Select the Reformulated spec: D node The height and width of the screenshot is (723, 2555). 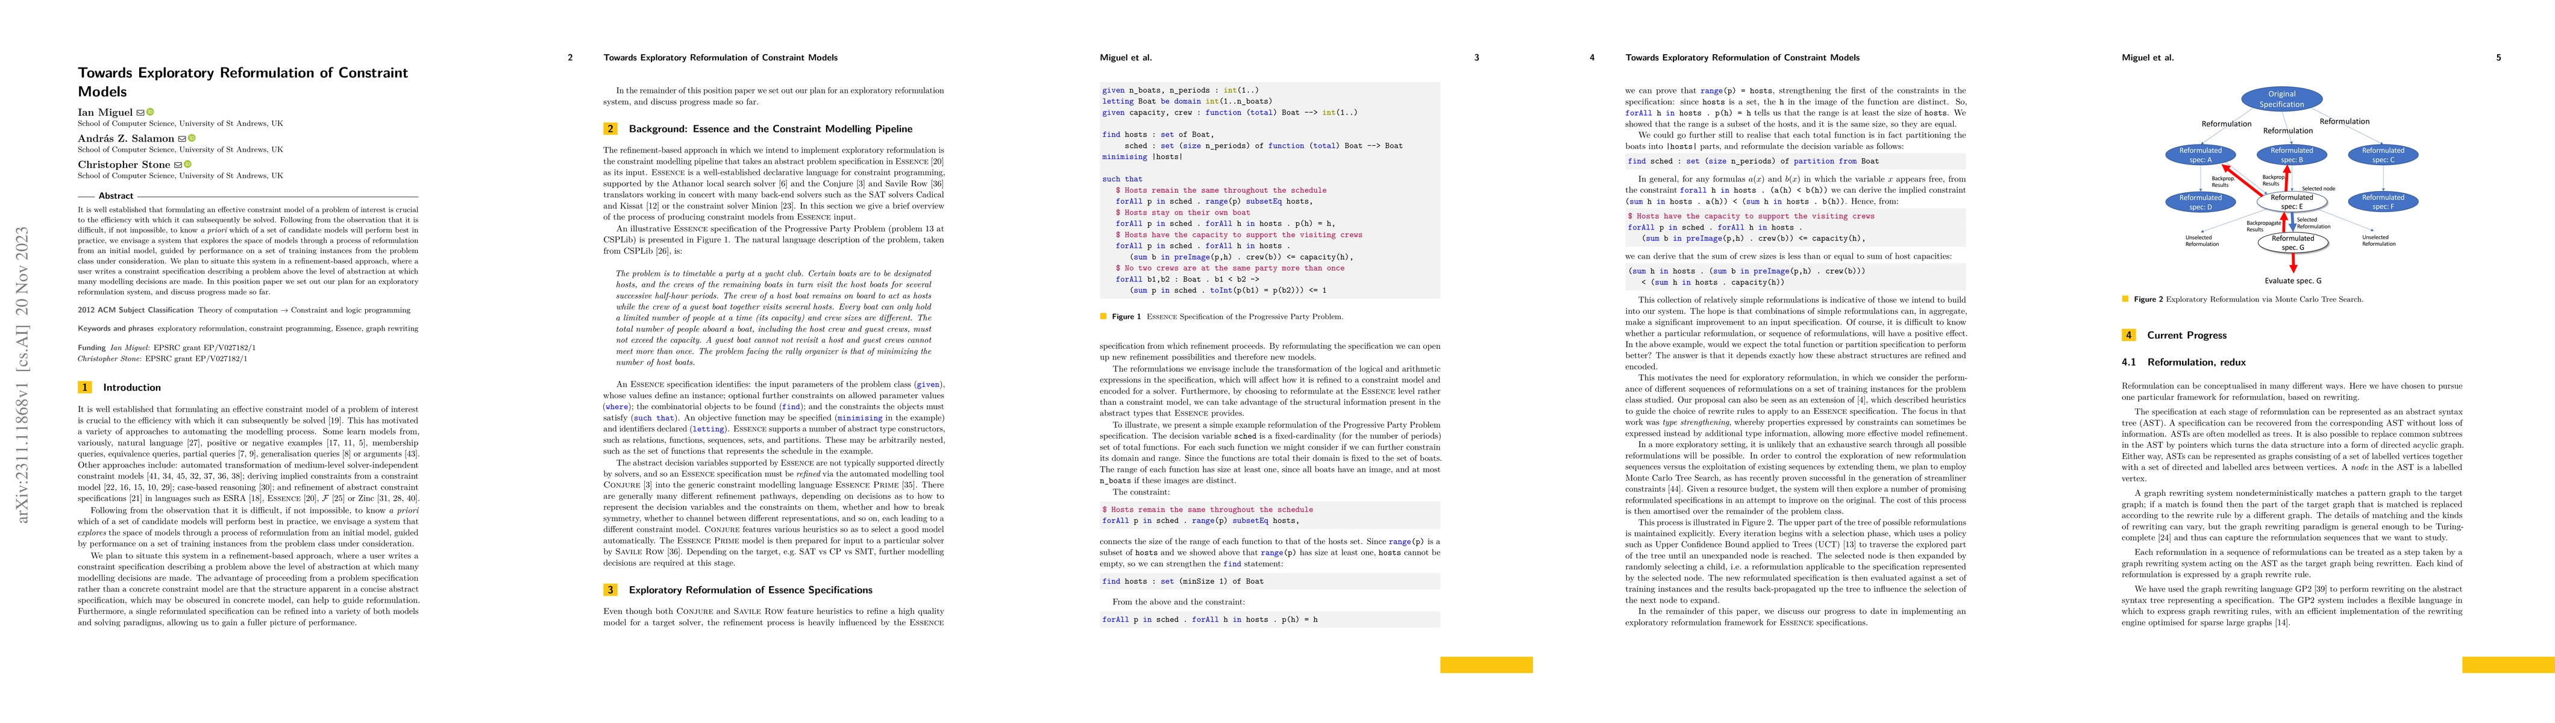[2201, 202]
